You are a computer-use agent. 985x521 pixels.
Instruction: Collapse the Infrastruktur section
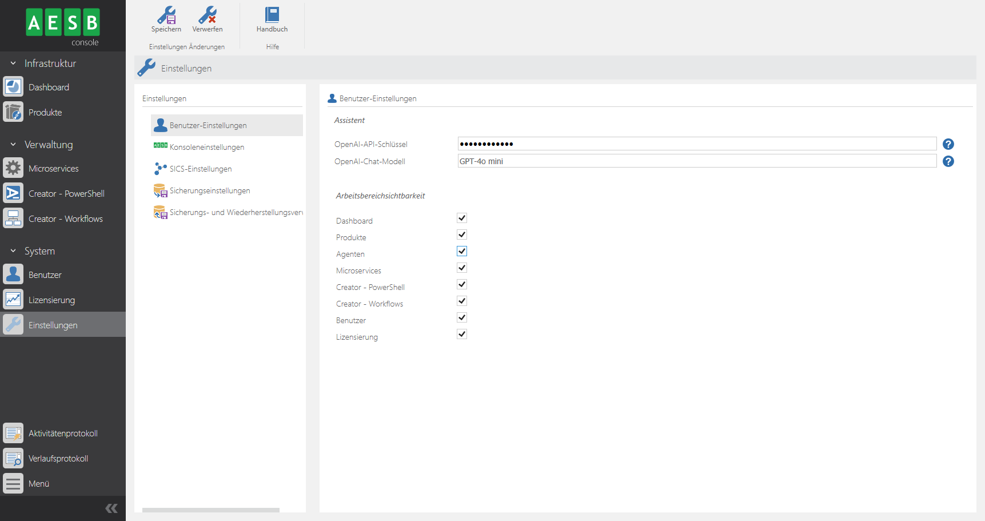tap(13, 63)
